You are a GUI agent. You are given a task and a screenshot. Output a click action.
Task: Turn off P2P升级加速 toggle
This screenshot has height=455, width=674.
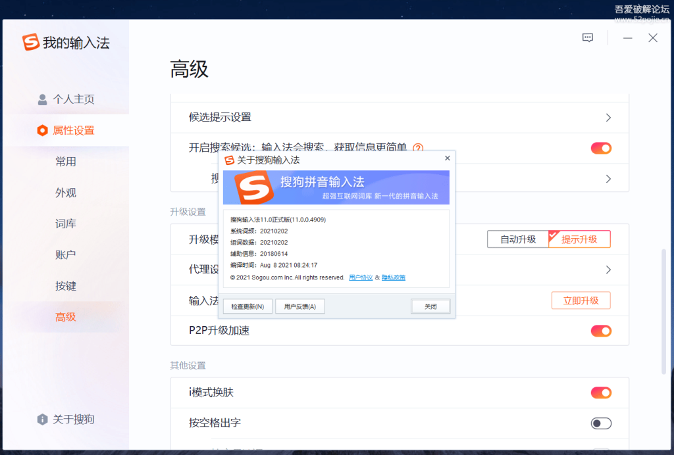[x=601, y=331]
